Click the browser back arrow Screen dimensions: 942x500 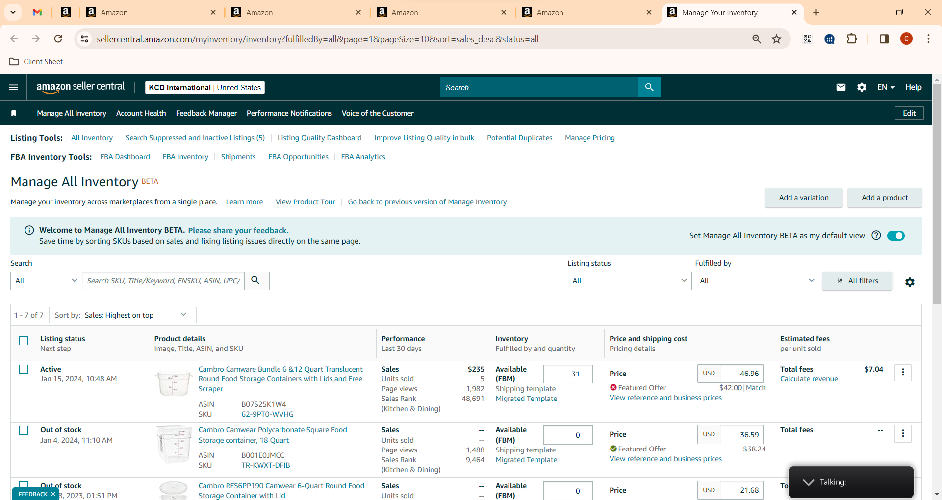coord(14,39)
